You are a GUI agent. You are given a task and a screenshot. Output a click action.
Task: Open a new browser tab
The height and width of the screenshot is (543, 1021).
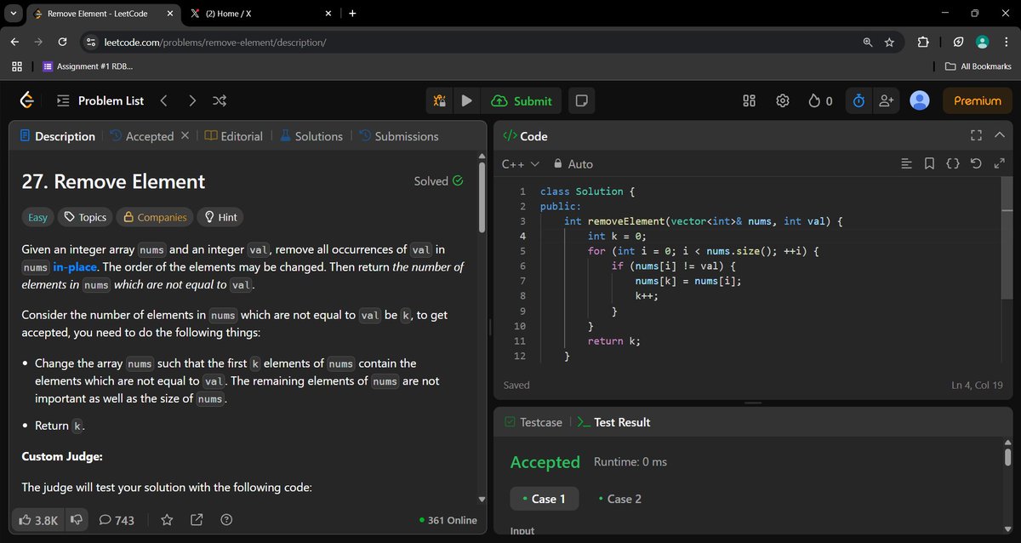click(x=352, y=14)
